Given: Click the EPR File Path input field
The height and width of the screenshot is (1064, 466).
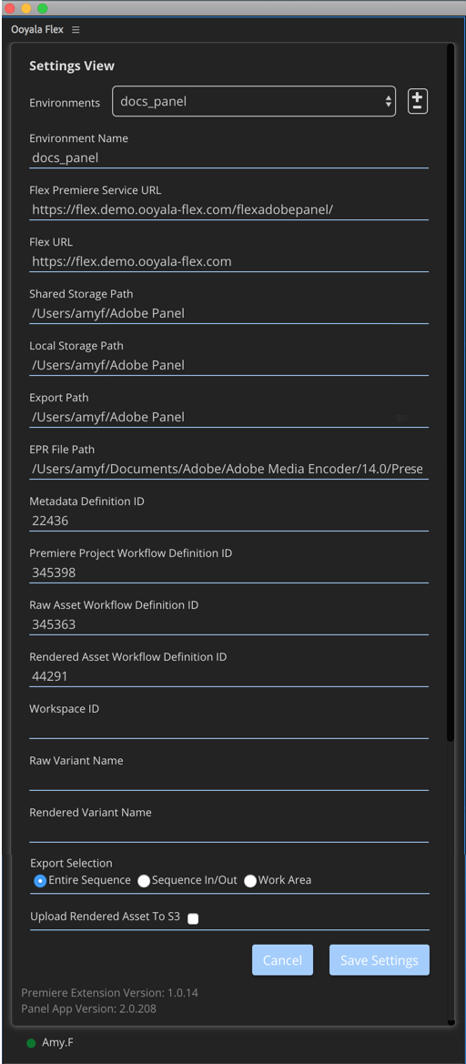Looking at the screenshot, I should click(228, 470).
